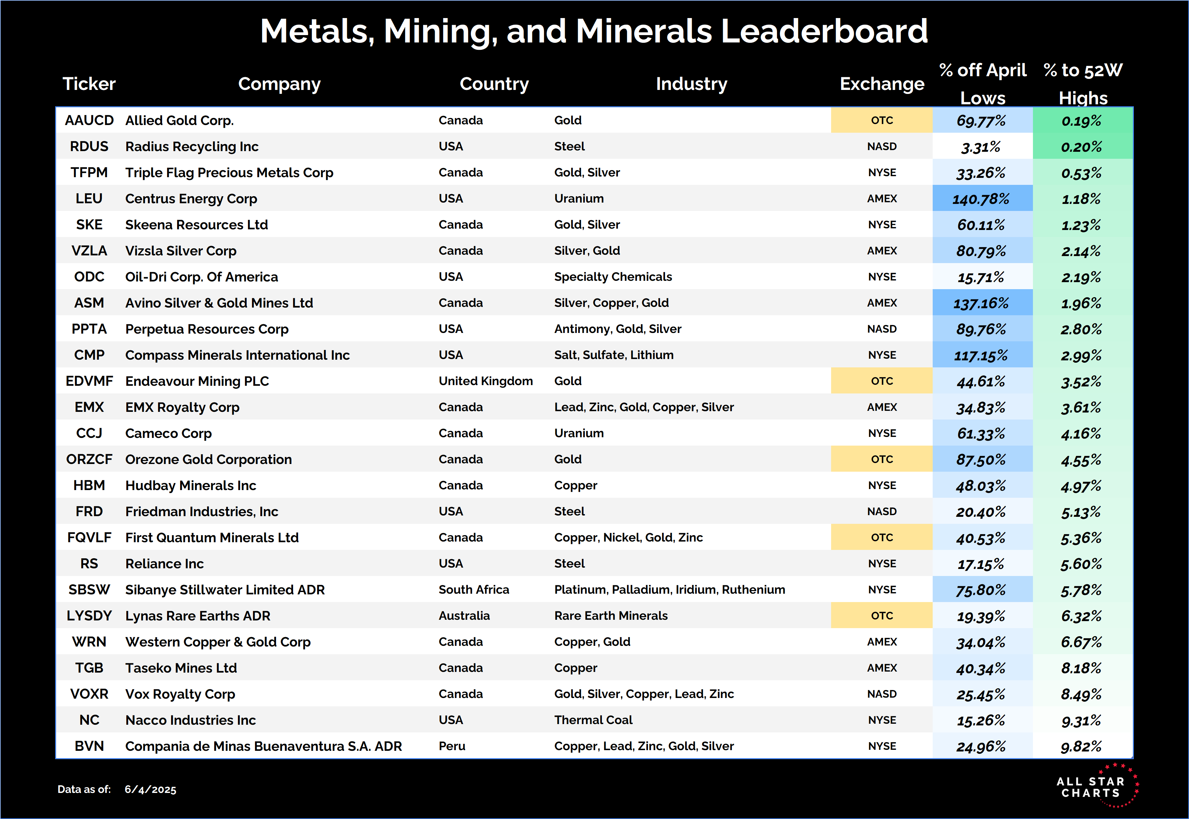Click the Uranium cell for Cameco
1189x819 pixels.
click(x=578, y=433)
